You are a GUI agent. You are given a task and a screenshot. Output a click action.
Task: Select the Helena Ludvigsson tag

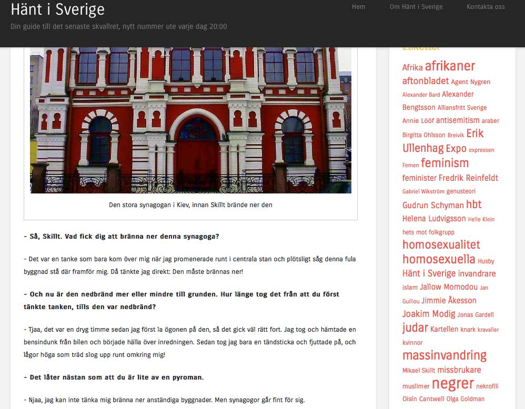click(x=433, y=219)
